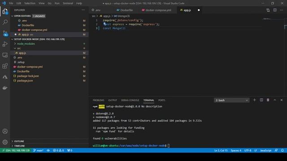This screenshot has height=161, width=287.
Task: Click the errors and warnings count
Action: tap(58, 150)
